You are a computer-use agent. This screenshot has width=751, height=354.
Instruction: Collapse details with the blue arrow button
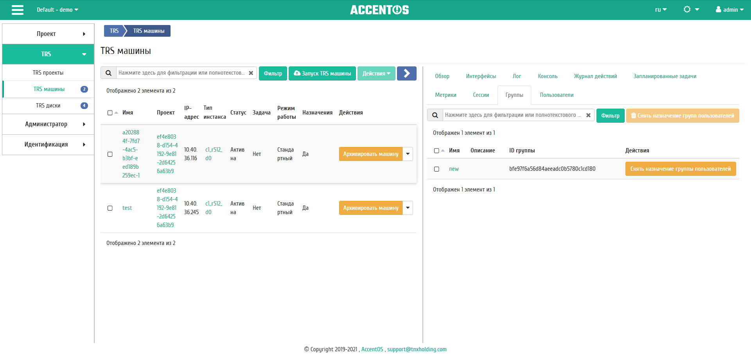(x=407, y=73)
